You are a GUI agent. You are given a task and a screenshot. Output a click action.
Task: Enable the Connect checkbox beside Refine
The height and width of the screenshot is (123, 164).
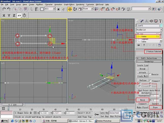(x=150, y=81)
